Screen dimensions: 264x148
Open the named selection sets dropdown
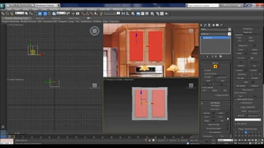click(x=112, y=13)
